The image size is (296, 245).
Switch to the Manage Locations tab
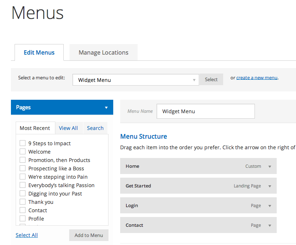click(103, 52)
